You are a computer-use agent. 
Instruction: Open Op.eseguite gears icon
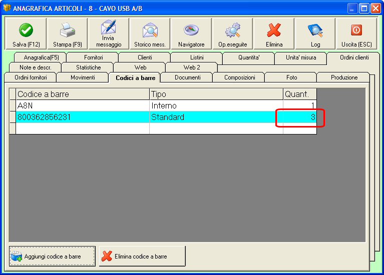(x=233, y=30)
